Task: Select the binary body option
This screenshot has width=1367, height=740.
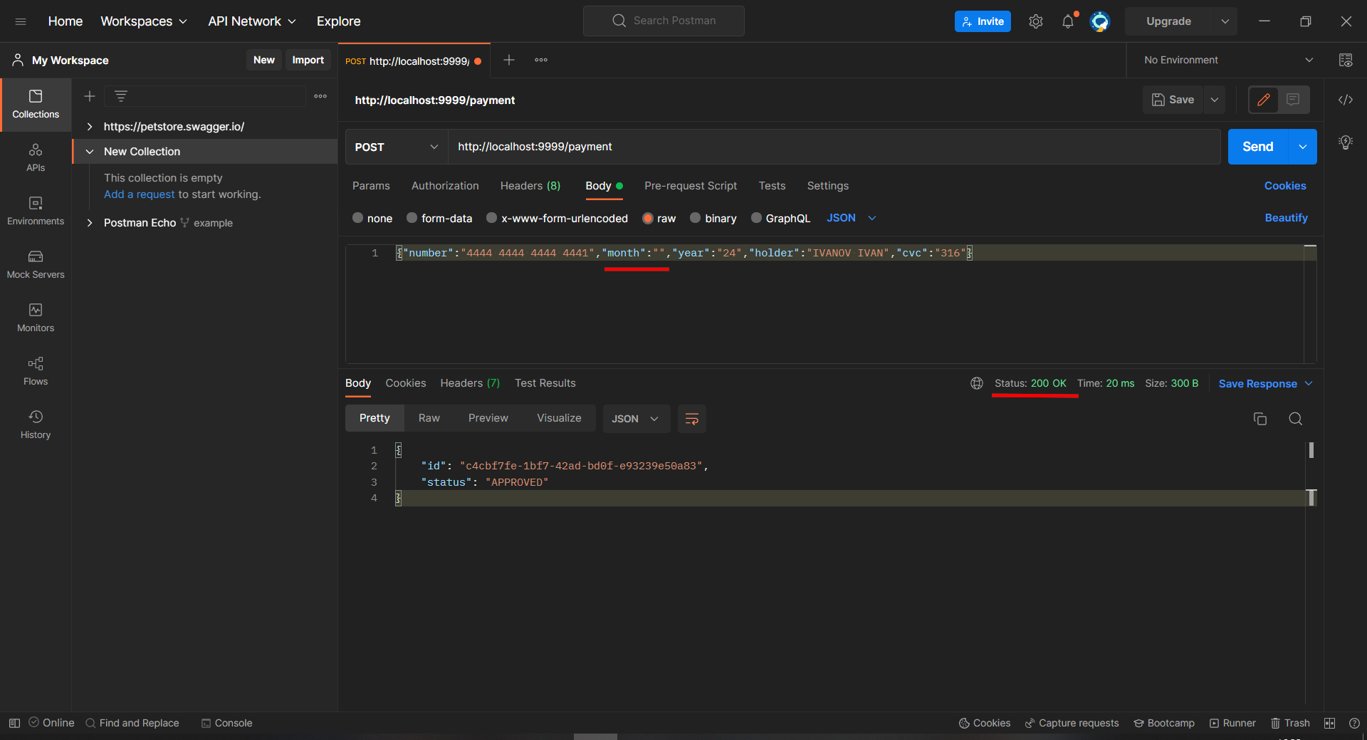Action: (696, 219)
